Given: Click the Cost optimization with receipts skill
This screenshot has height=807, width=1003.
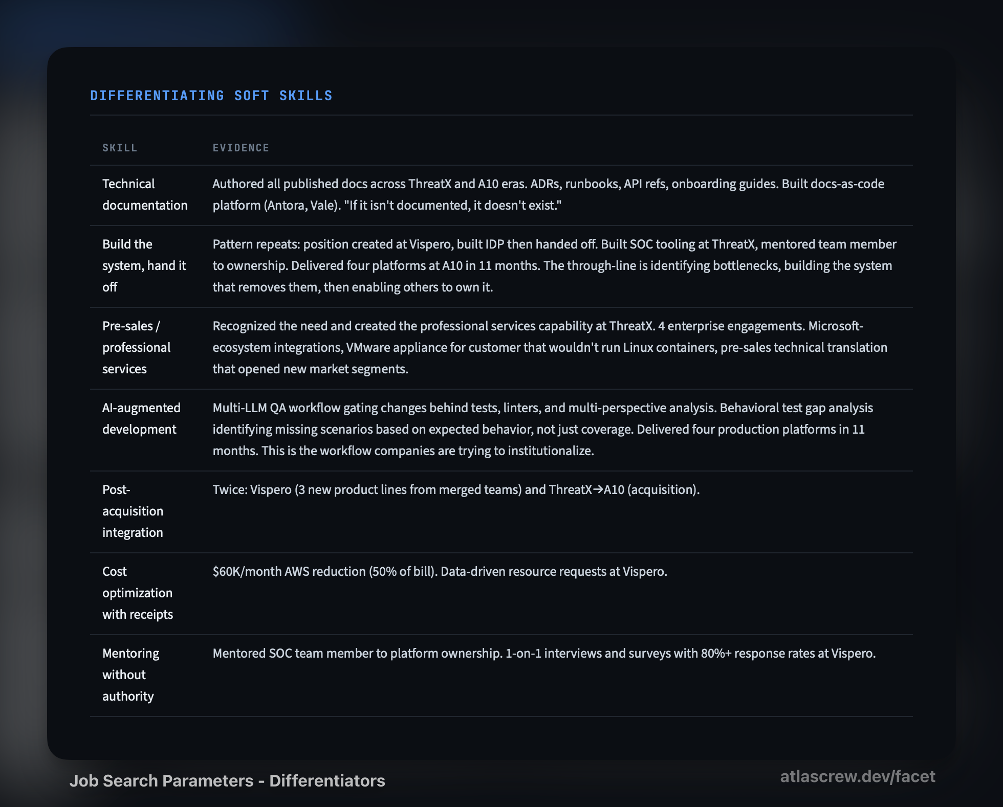Looking at the screenshot, I should [x=137, y=593].
